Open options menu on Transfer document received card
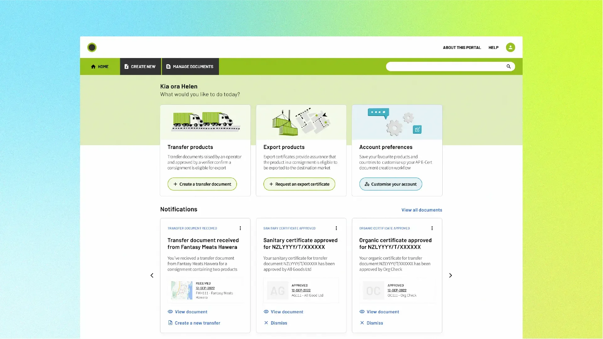The width and height of the screenshot is (603, 339). click(x=240, y=228)
